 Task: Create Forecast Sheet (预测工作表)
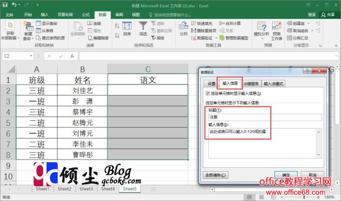(x=276, y=31)
